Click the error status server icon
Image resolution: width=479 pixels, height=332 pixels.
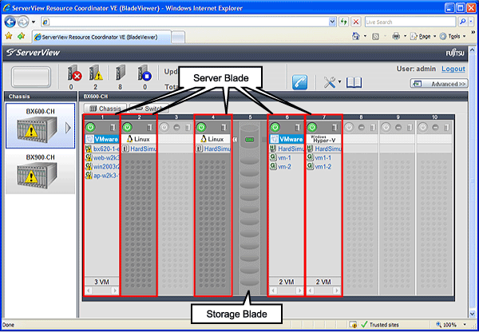pyautogui.click(x=74, y=73)
